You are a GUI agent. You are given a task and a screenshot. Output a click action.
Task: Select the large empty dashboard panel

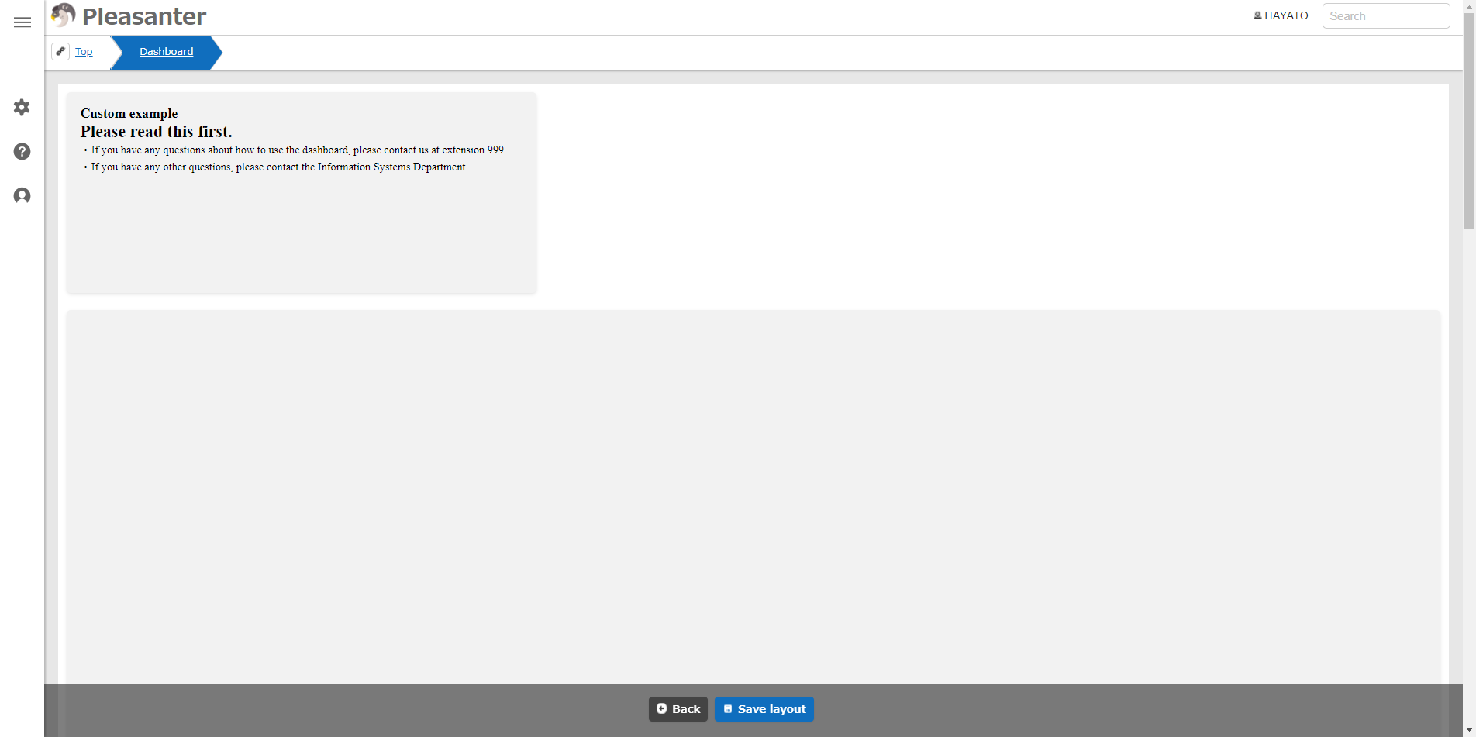click(754, 496)
